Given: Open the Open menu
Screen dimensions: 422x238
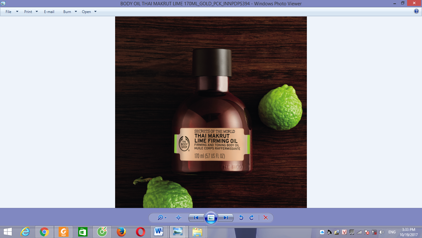Looking at the screenshot, I should 86,12.
